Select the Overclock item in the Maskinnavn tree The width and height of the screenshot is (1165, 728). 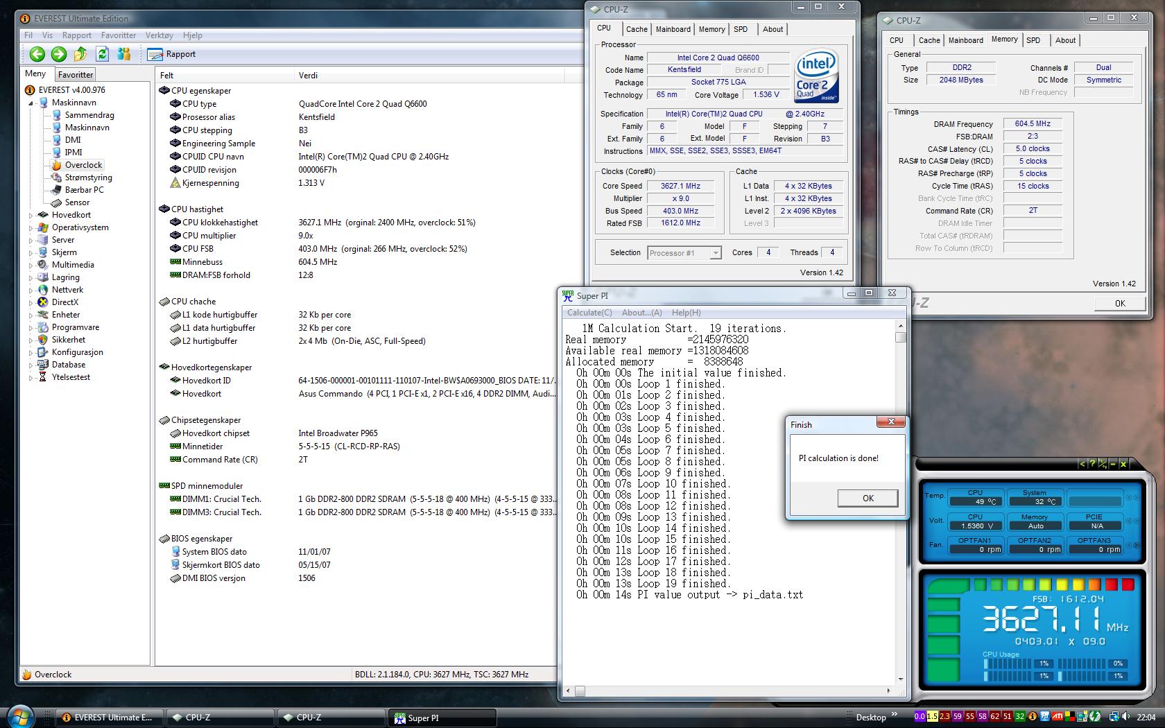(76, 165)
